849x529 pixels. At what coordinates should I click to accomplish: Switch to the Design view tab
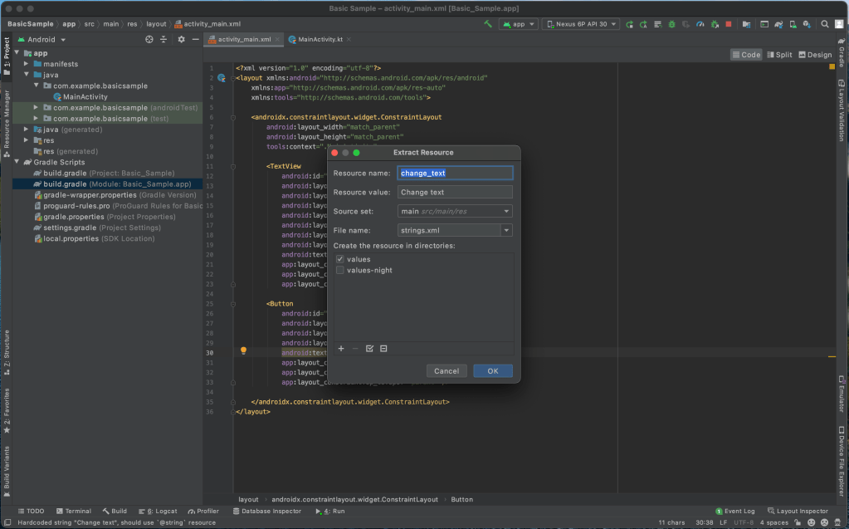(814, 55)
